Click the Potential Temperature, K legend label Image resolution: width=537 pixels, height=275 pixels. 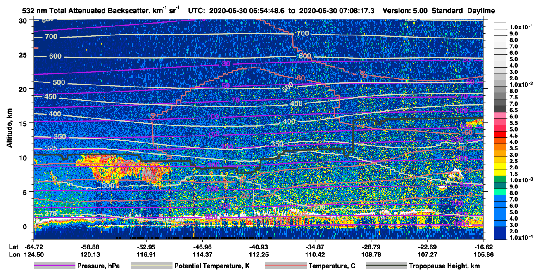(212, 266)
